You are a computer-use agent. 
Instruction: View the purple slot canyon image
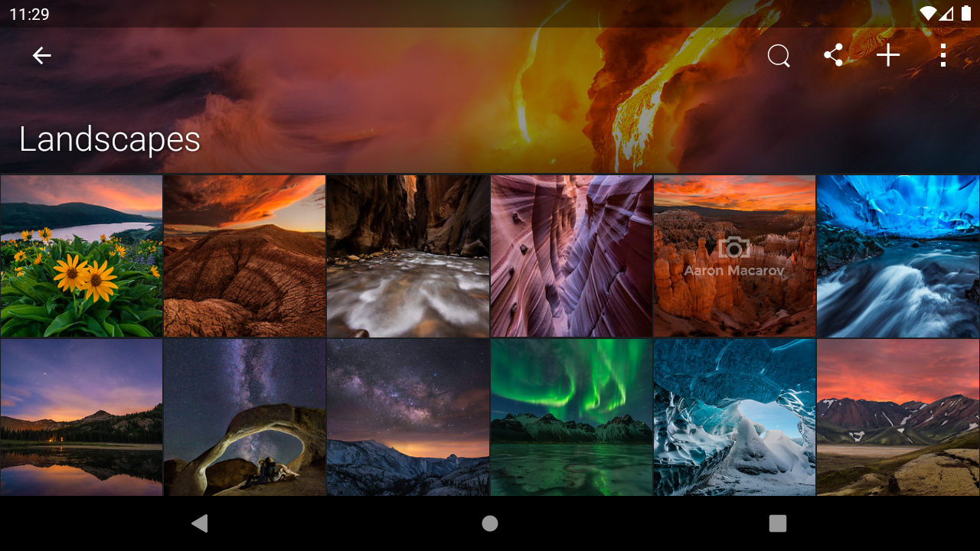click(x=571, y=256)
